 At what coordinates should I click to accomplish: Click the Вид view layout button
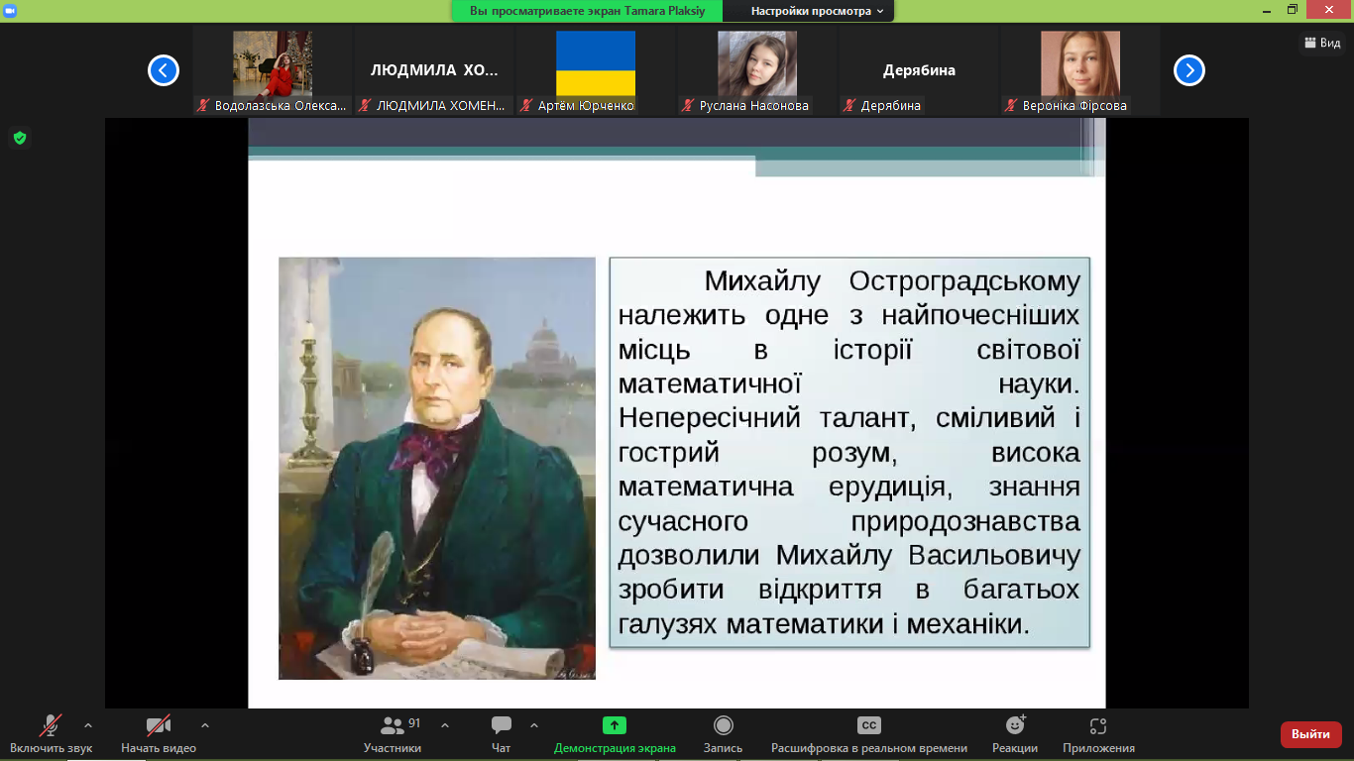point(1323,43)
